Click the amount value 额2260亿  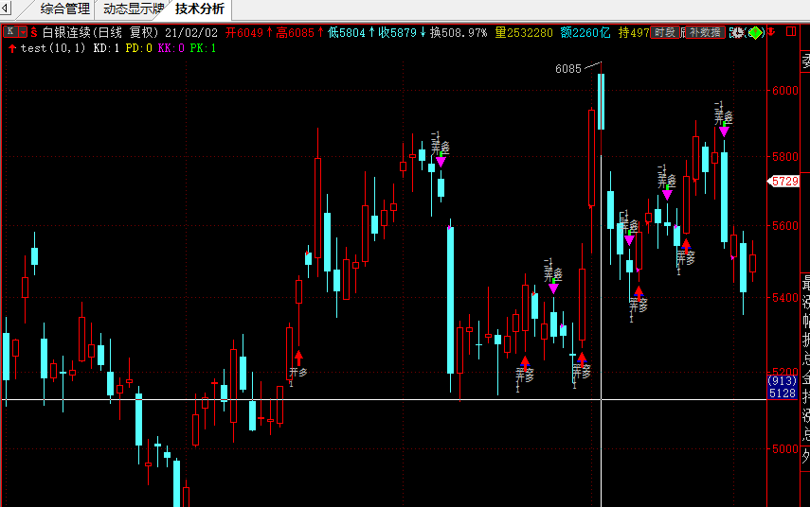coord(585,32)
